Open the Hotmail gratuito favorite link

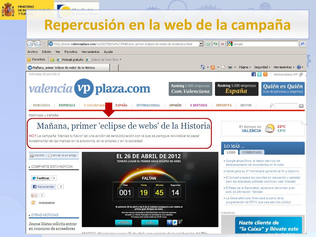click(x=70, y=60)
